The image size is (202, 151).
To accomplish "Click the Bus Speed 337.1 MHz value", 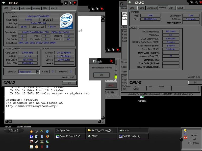I will (x=28, y=60).
